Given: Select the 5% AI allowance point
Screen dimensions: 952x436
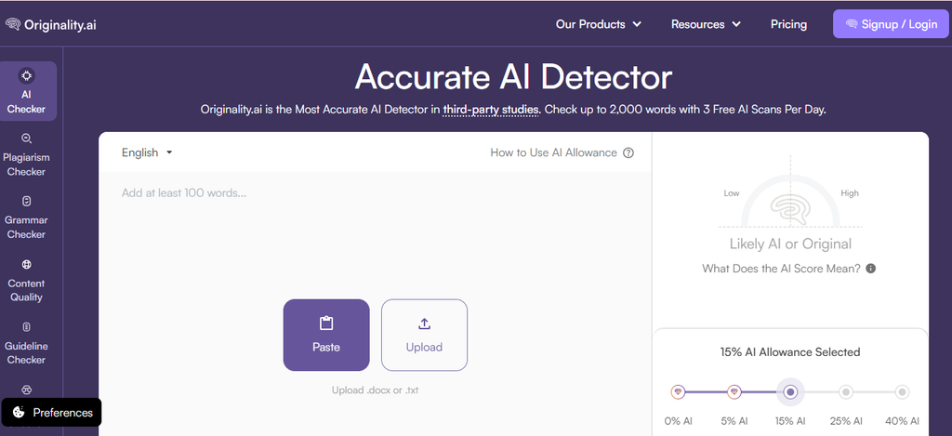Looking at the screenshot, I should coord(734,392).
